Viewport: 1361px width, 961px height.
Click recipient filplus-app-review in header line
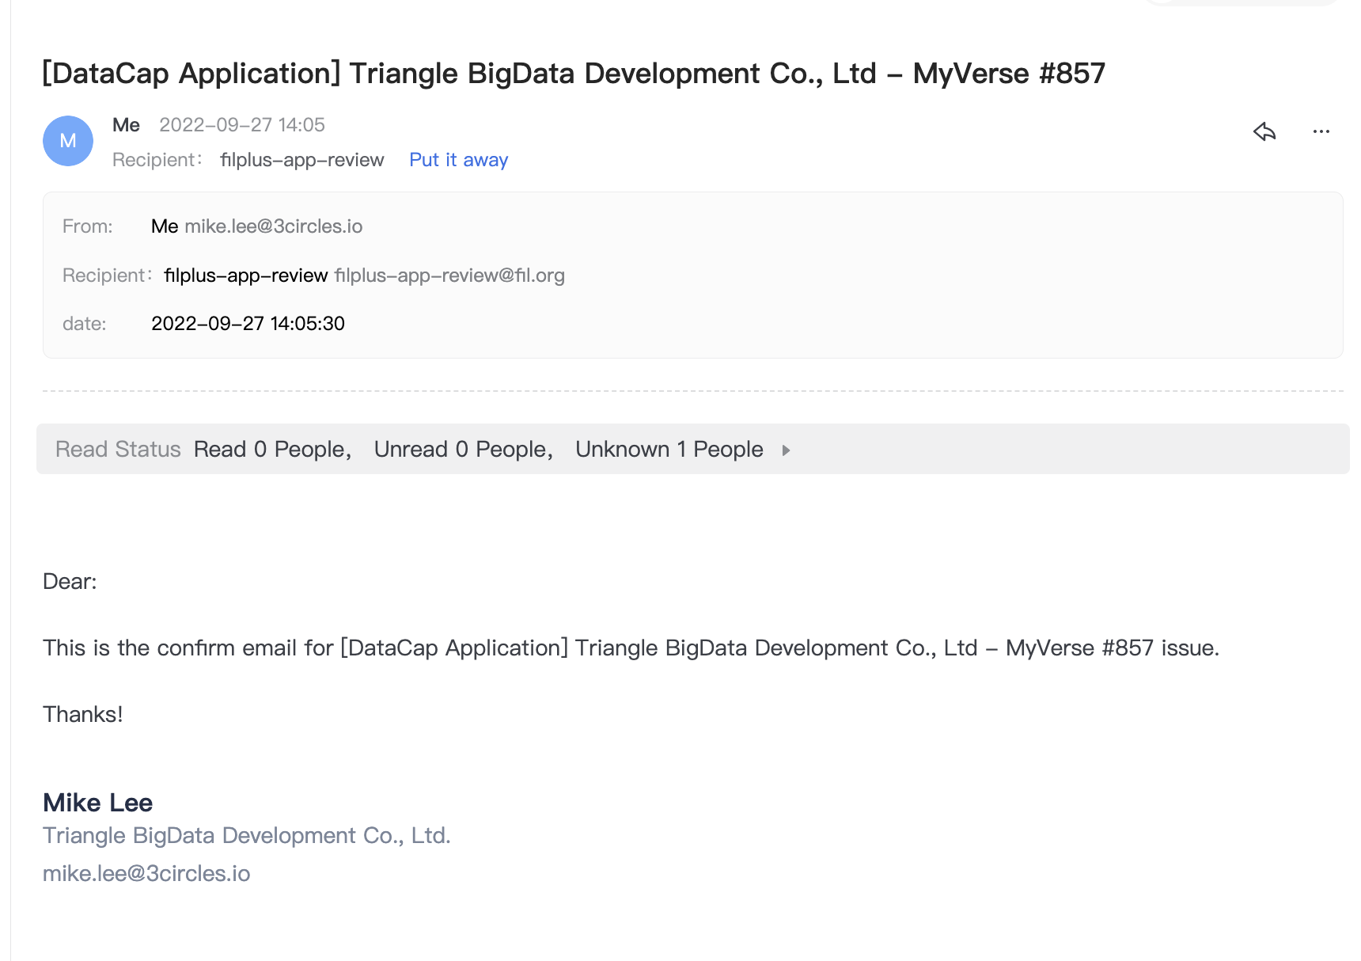click(x=301, y=160)
